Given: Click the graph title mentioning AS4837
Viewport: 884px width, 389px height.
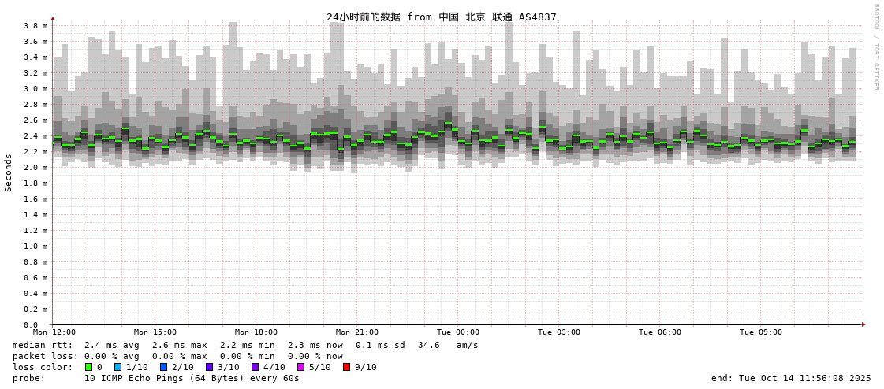Looking at the screenshot, I should 442,17.
